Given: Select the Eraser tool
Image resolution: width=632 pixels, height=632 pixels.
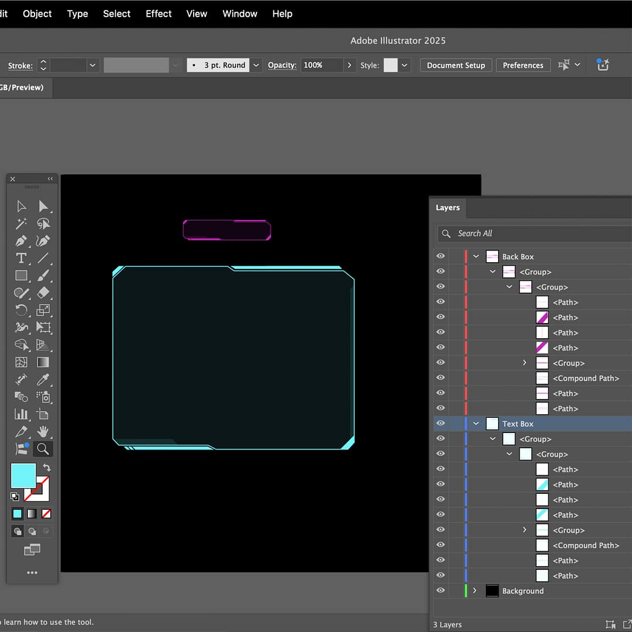Looking at the screenshot, I should click(43, 293).
